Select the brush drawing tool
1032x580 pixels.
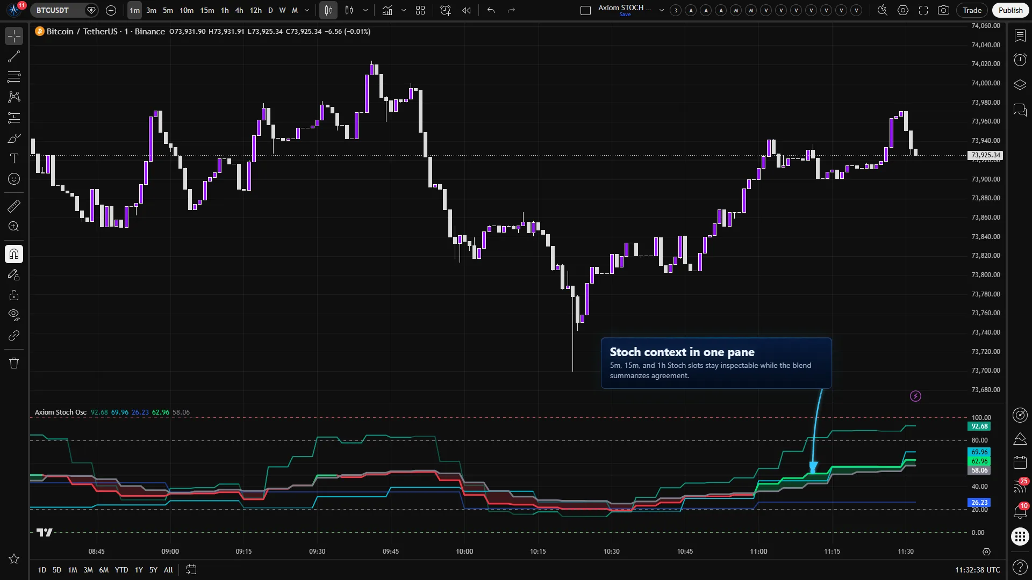click(14, 139)
